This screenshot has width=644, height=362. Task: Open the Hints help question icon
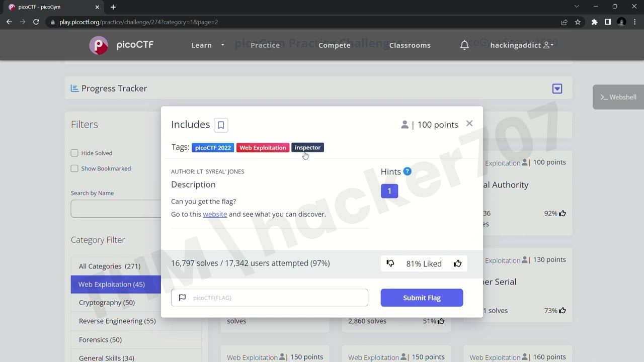(408, 171)
